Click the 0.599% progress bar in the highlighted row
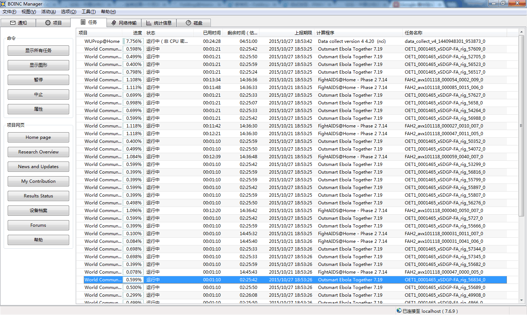This screenshot has height=315, width=527. [133, 280]
